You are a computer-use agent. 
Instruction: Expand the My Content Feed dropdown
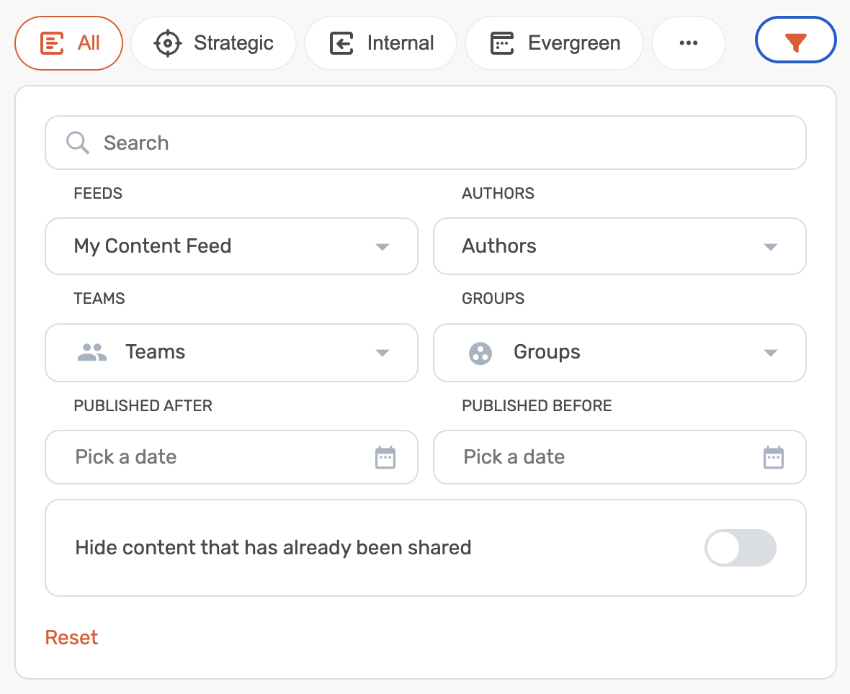[382, 247]
